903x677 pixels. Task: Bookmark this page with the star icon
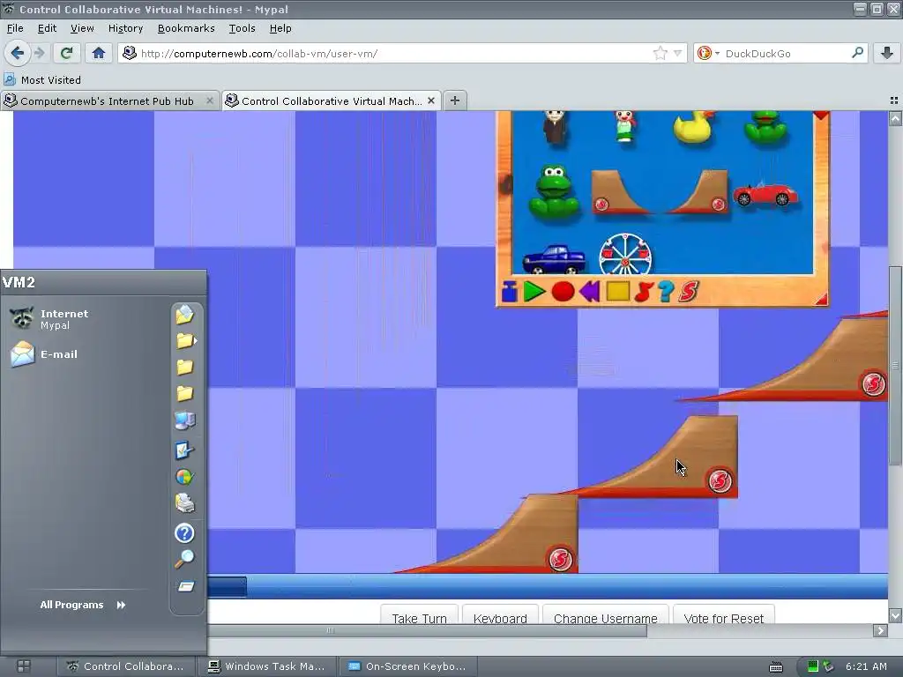tap(660, 54)
